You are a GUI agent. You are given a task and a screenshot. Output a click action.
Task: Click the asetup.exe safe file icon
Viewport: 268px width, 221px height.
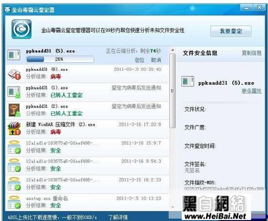coord(15,202)
